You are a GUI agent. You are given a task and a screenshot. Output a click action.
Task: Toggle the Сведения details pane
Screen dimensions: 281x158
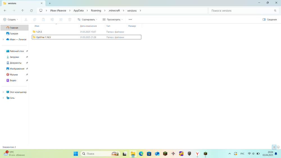(270, 19)
